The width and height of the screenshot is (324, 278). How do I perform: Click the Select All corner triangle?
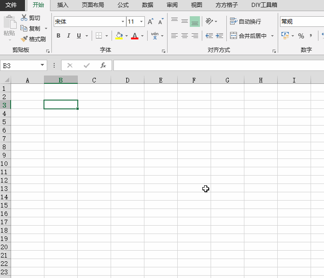tap(7, 80)
